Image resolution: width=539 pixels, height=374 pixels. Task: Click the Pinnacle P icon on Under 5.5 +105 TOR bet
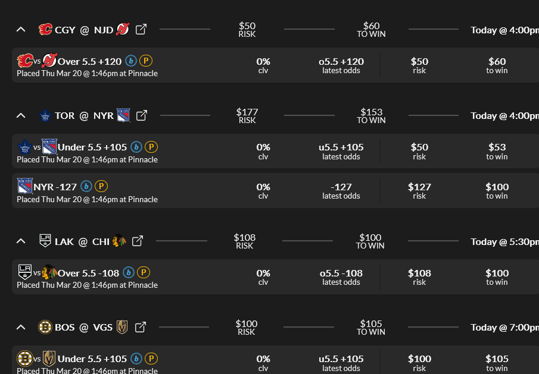click(151, 147)
